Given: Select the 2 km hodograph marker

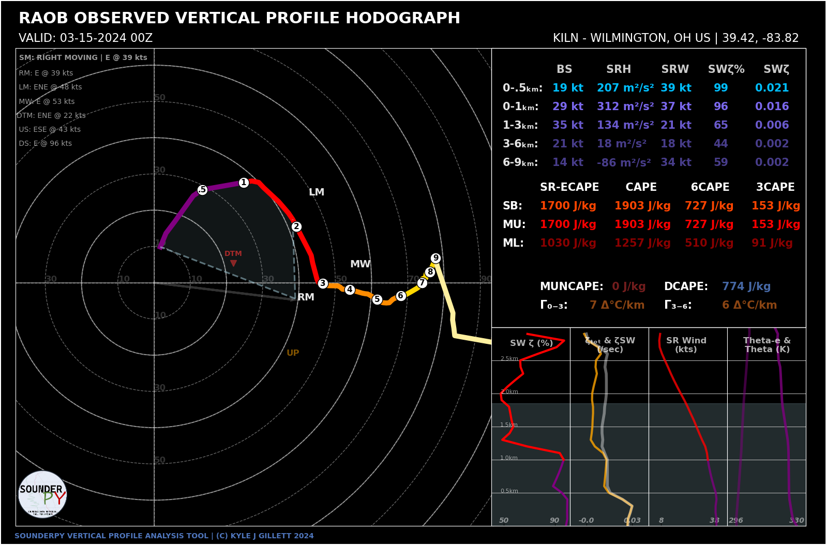Looking at the screenshot, I should click(x=296, y=226).
